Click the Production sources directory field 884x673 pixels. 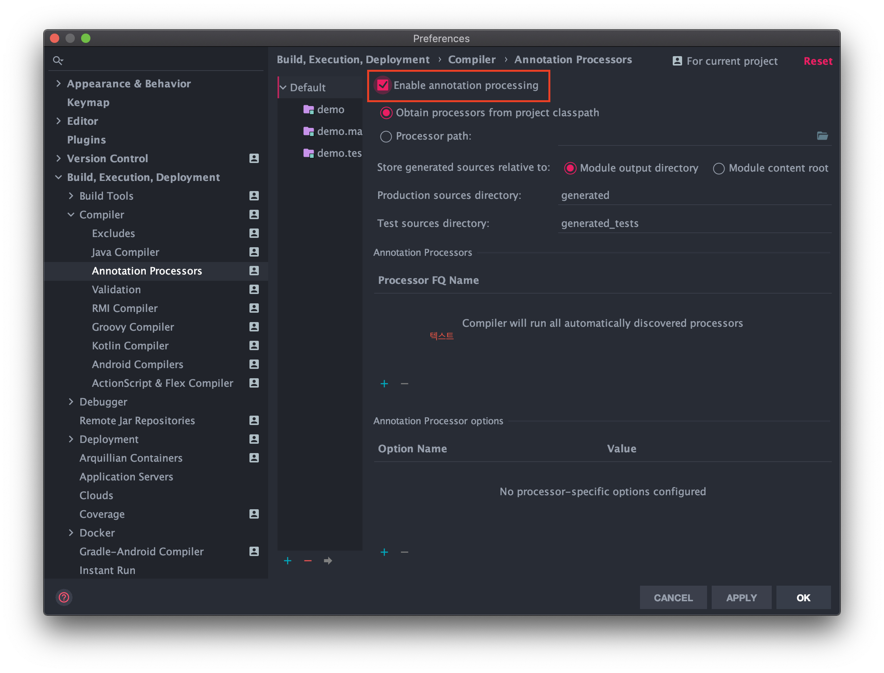[694, 195]
